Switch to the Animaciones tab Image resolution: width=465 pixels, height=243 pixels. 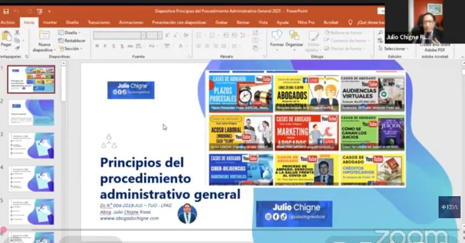[131, 22]
